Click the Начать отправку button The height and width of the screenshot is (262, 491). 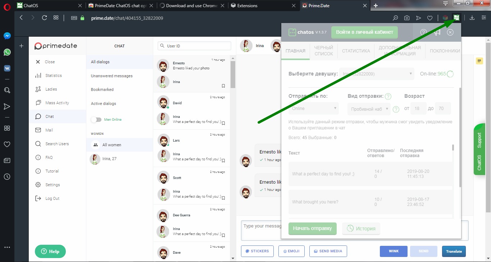point(313,228)
